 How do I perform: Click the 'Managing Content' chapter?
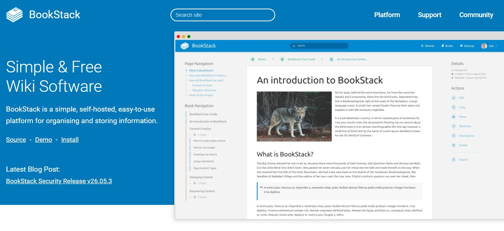pos(201,177)
